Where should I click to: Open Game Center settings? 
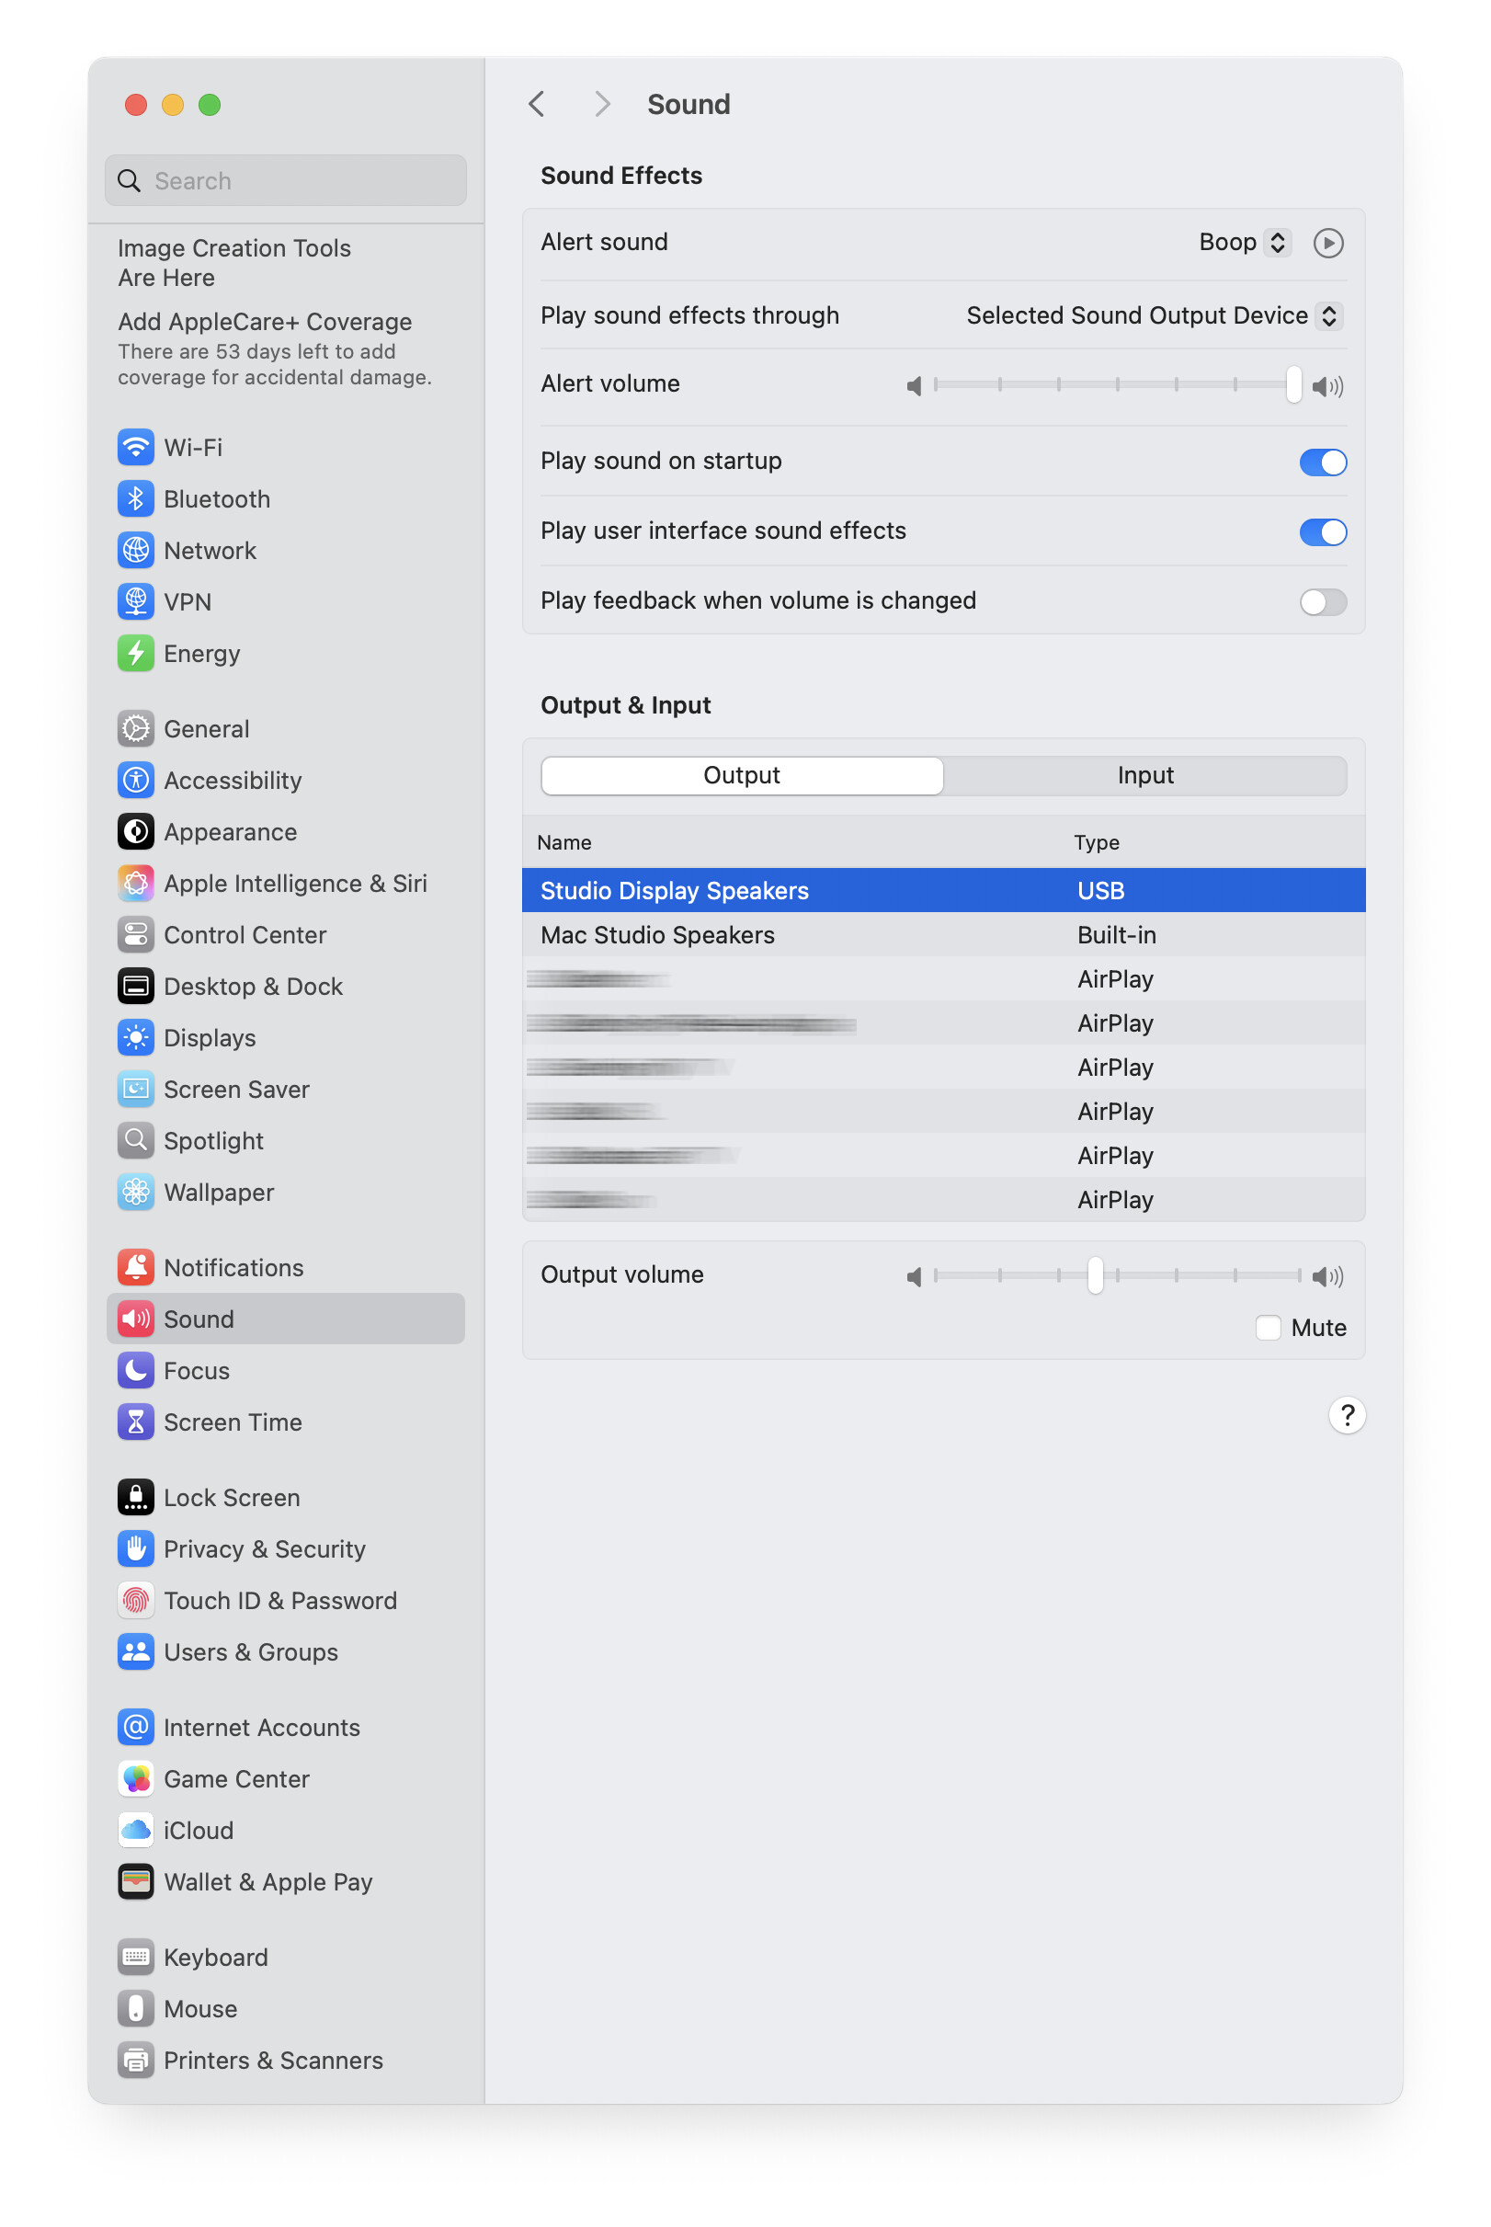click(285, 1779)
